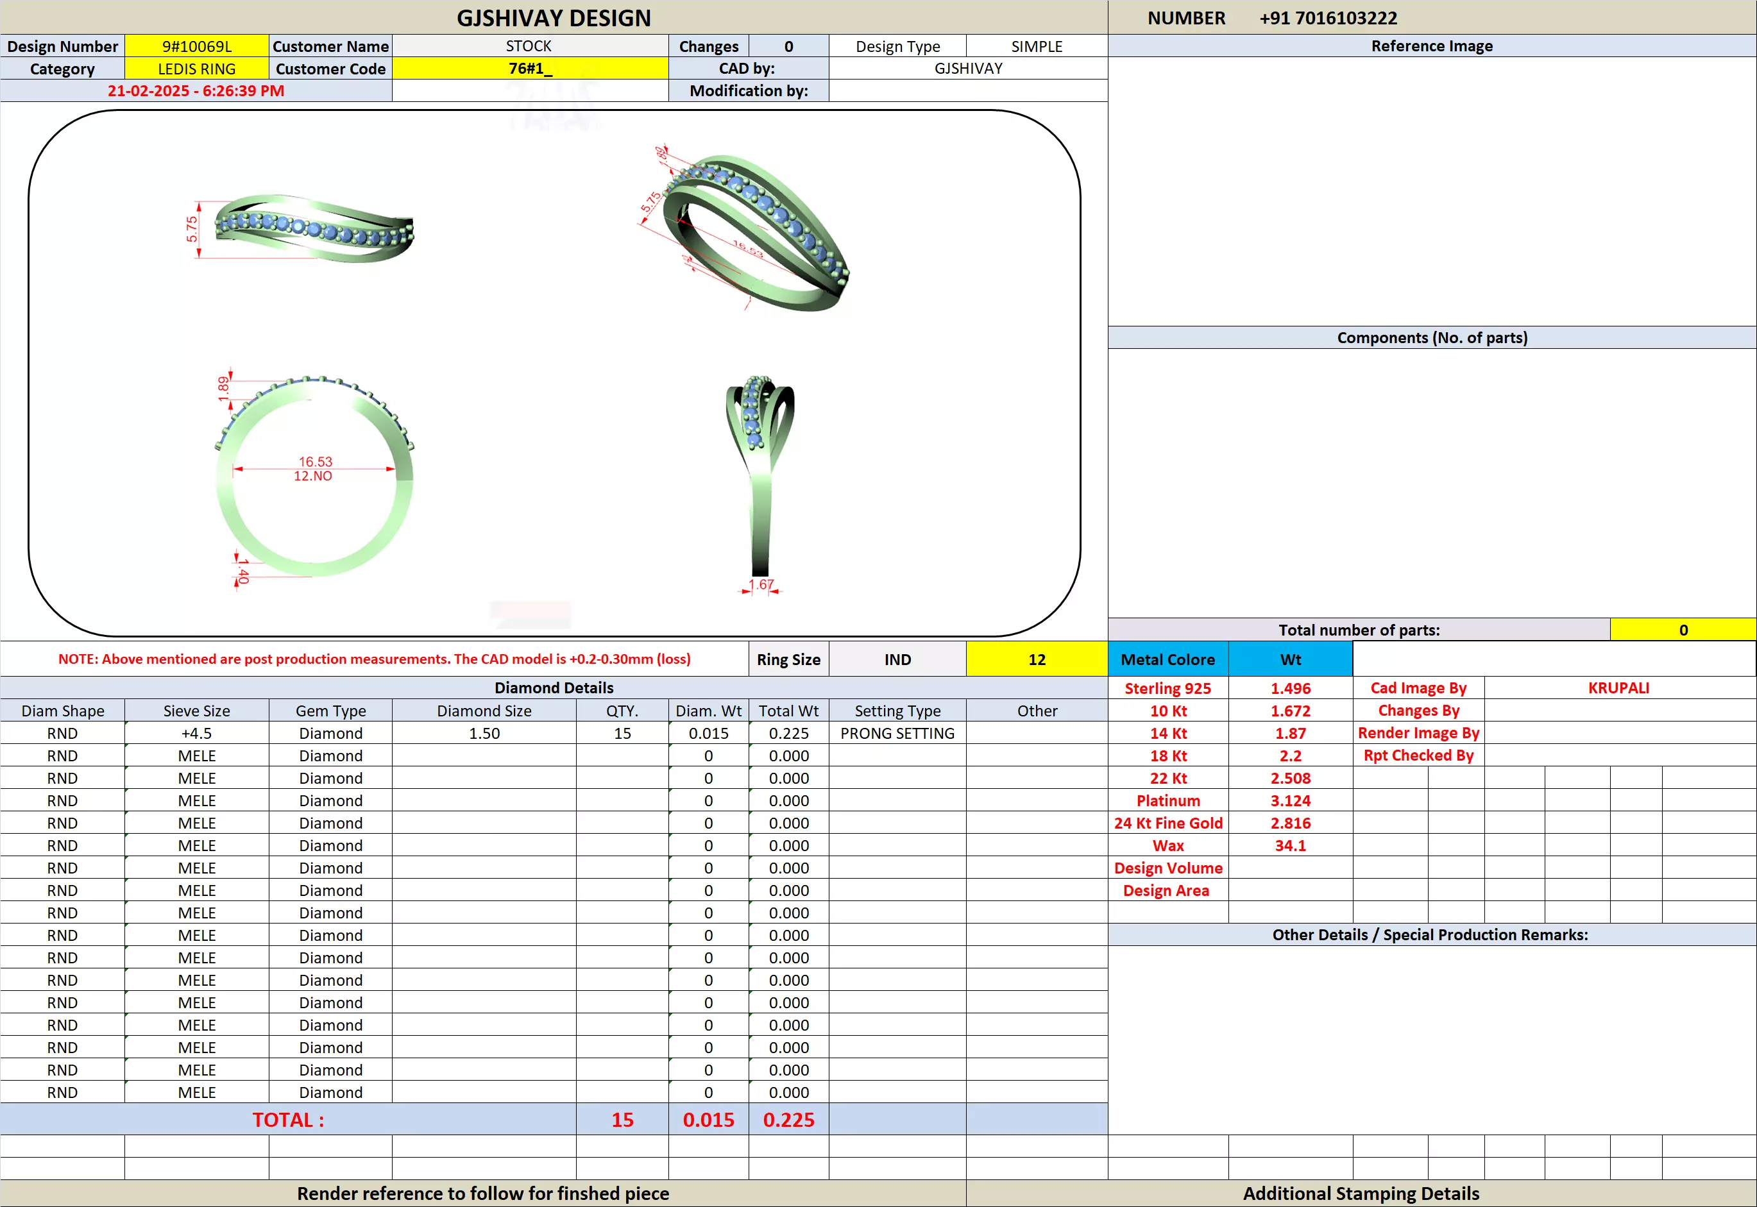
Task: Select the PRONG SETTING cell
Action: (x=897, y=734)
